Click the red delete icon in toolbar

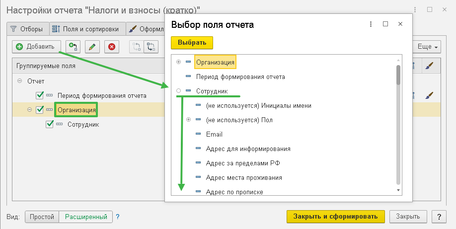coord(112,47)
